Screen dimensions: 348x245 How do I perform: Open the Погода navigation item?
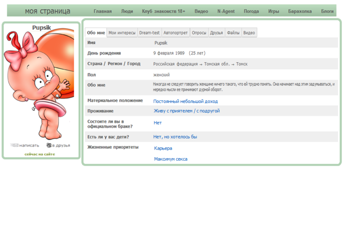(251, 11)
